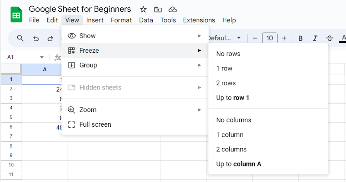This screenshot has width=346, height=182.
Task: Open the Default font dropdown
Action: [x=224, y=38]
